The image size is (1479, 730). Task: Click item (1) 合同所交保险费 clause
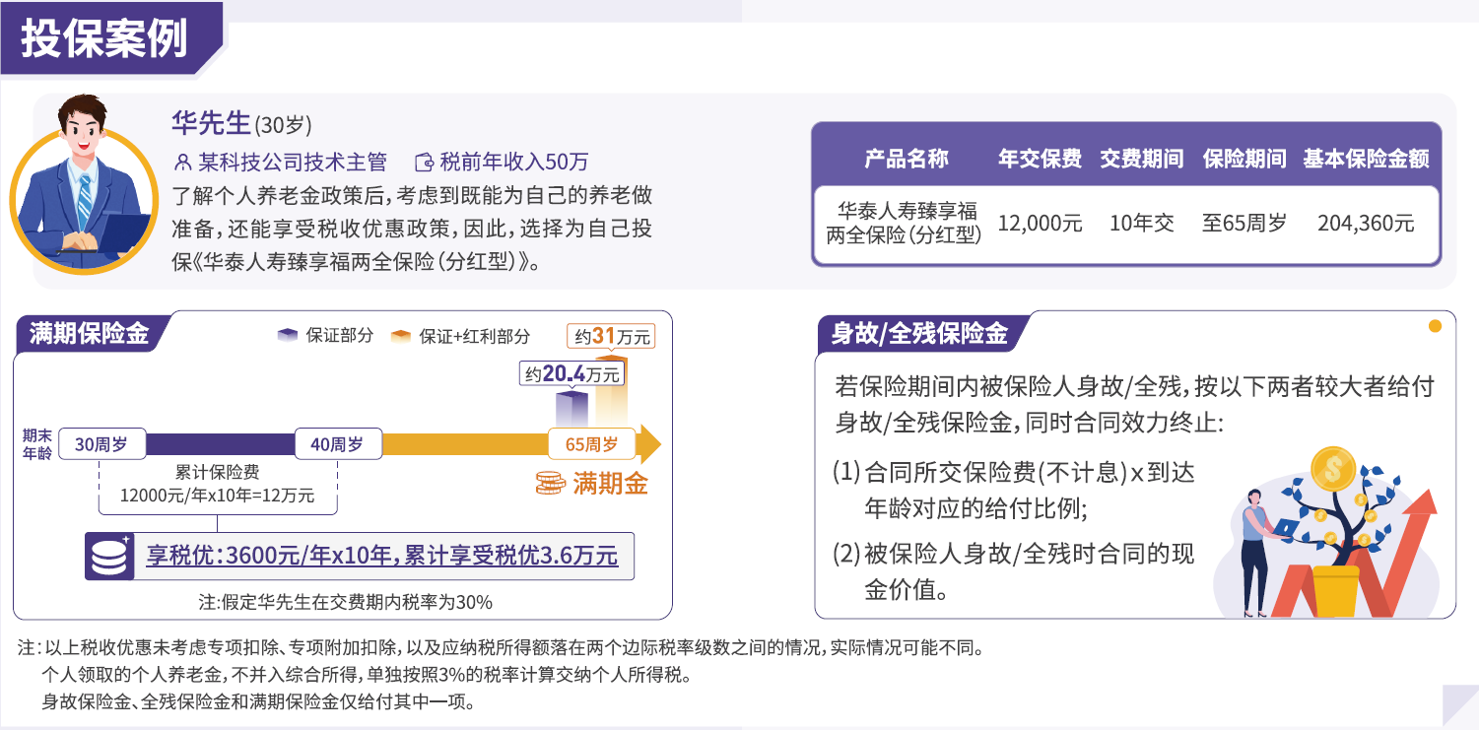point(1014,491)
